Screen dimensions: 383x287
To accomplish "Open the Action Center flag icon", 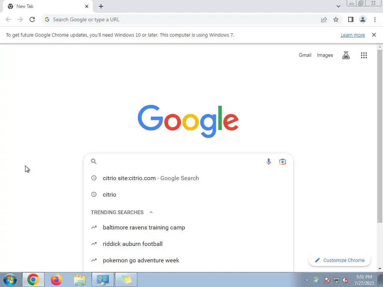I will point(327,280).
